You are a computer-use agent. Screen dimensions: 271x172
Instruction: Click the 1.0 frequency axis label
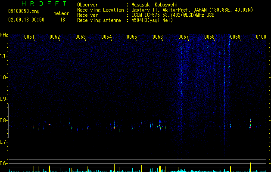click(3, 77)
